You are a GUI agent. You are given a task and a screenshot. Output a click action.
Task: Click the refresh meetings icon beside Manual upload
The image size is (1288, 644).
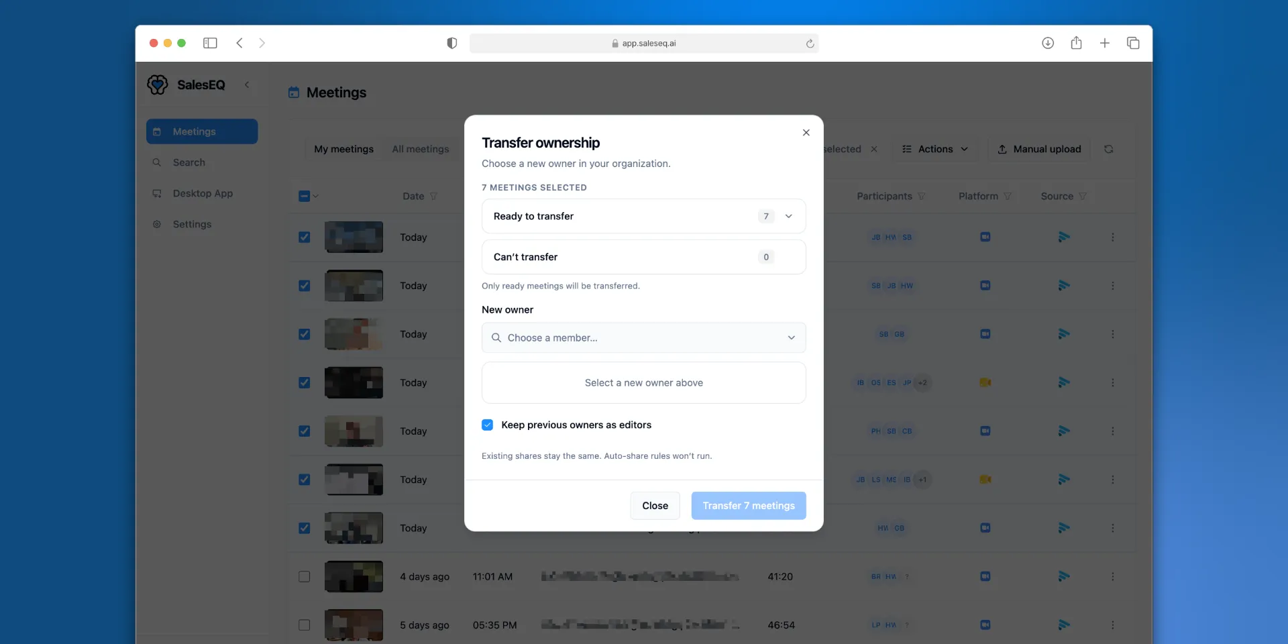tap(1108, 149)
